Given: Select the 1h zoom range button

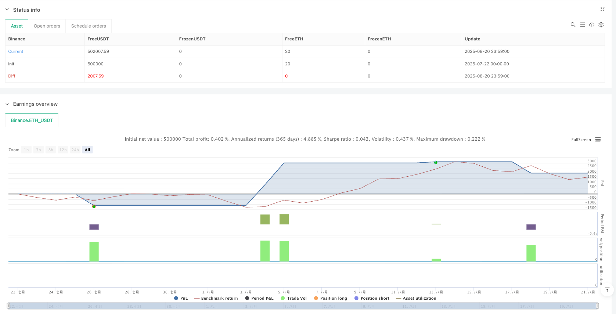Looking at the screenshot, I should (26, 150).
